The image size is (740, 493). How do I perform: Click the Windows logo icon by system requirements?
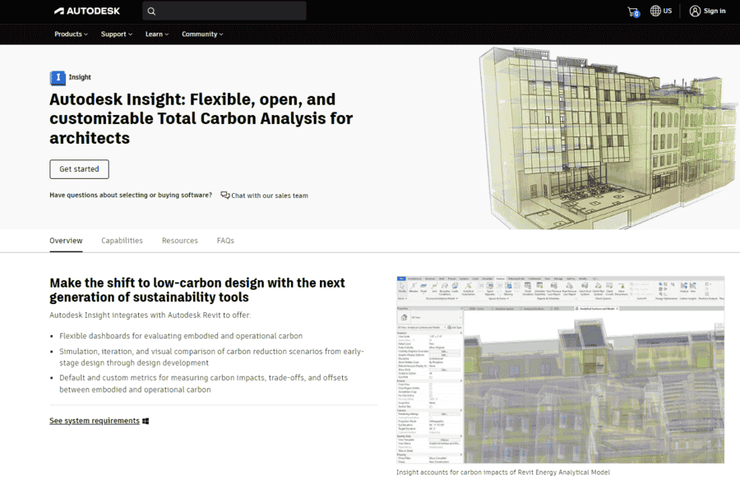pyautogui.click(x=146, y=421)
